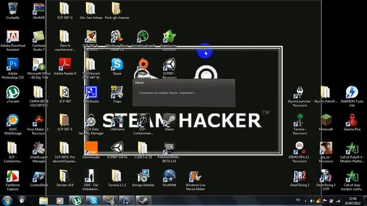Open Adobe Photoshop CS5 shortcut
Viewport: 367px width, 206px height.
pyautogui.click(x=13, y=69)
